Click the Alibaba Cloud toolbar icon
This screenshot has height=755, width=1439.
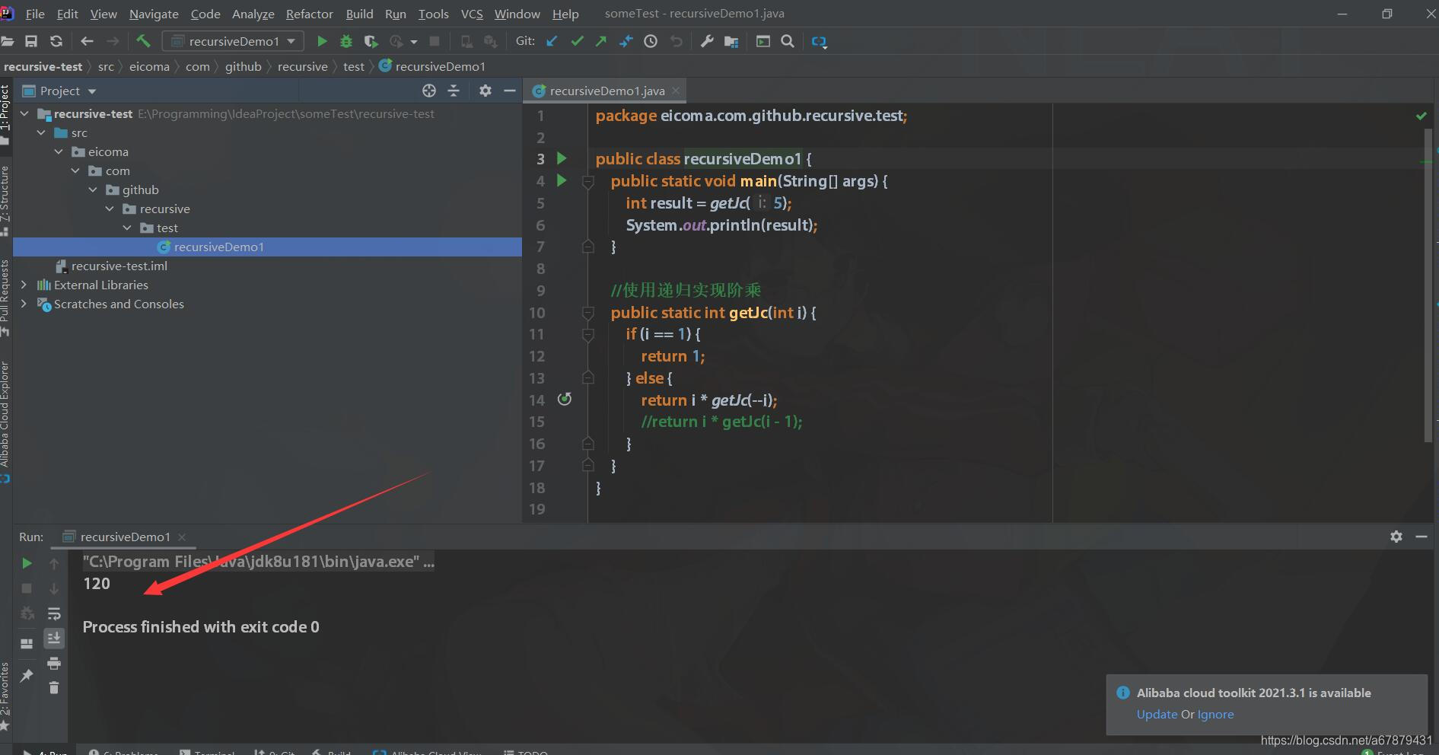coord(819,41)
